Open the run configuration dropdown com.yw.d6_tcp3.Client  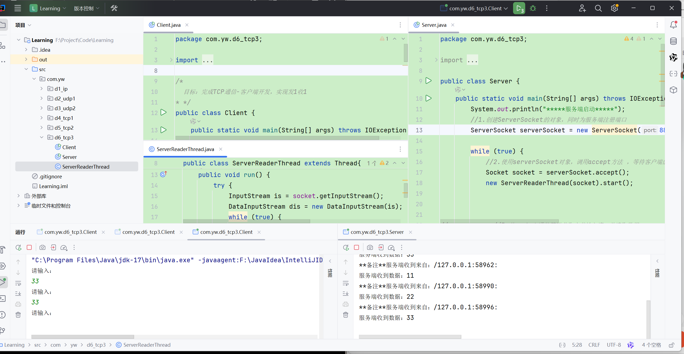coord(475,8)
